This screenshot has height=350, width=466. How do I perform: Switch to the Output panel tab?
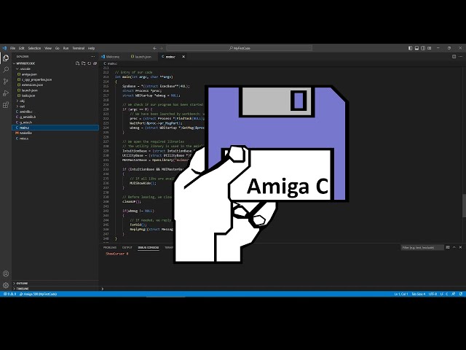(x=127, y=248)
